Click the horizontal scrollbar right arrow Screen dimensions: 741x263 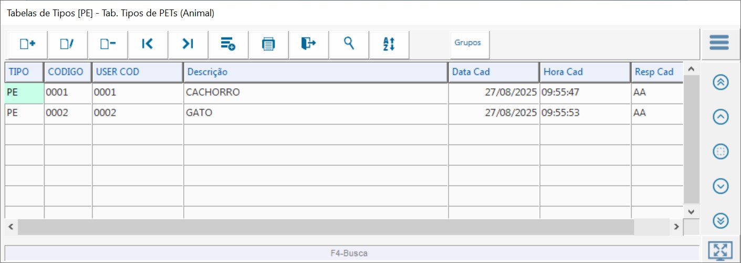[677, 227]
